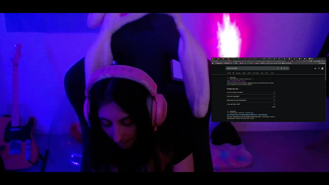
Task: Start voice search with the microphone icon
Action: (x=281, y=68)
